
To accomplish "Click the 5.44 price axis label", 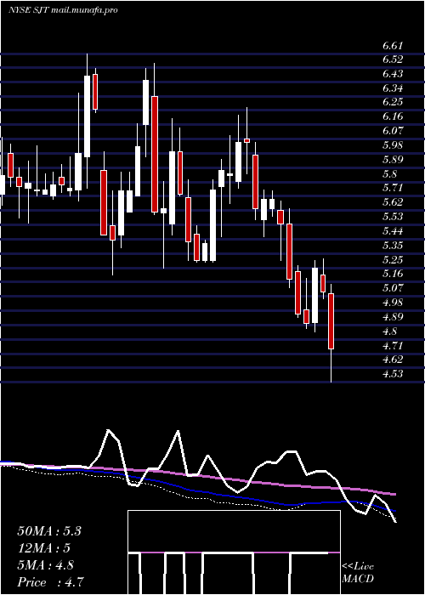I will (393, 231).
